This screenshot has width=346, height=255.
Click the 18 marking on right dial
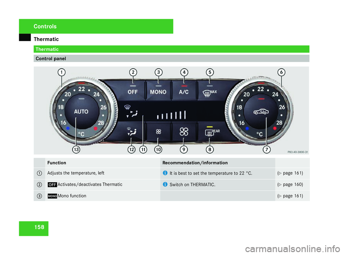click(x=239, y=107)
